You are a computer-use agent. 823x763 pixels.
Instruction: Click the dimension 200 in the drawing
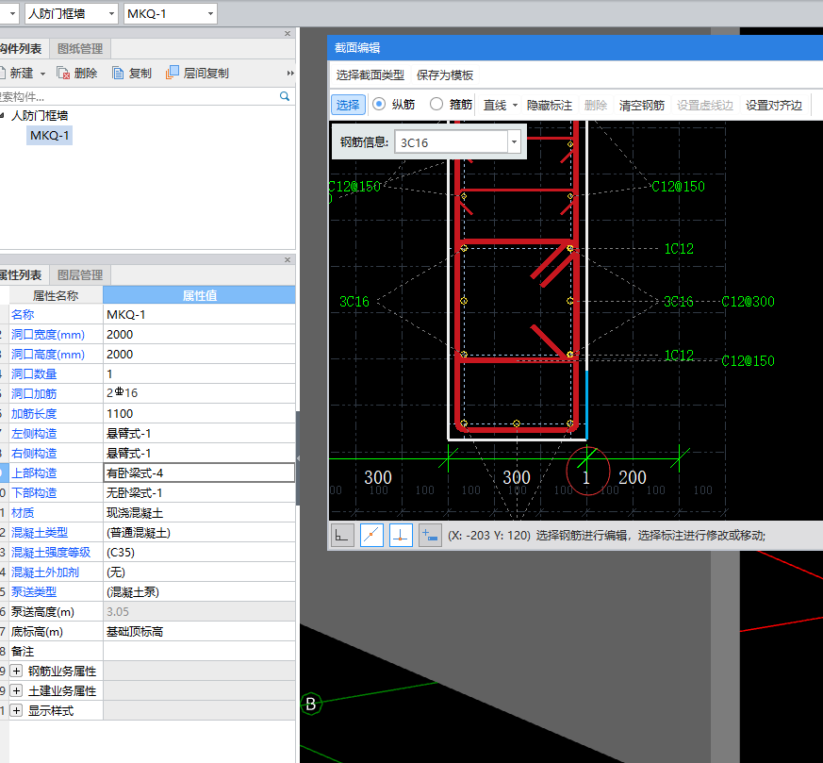point(632,477)
